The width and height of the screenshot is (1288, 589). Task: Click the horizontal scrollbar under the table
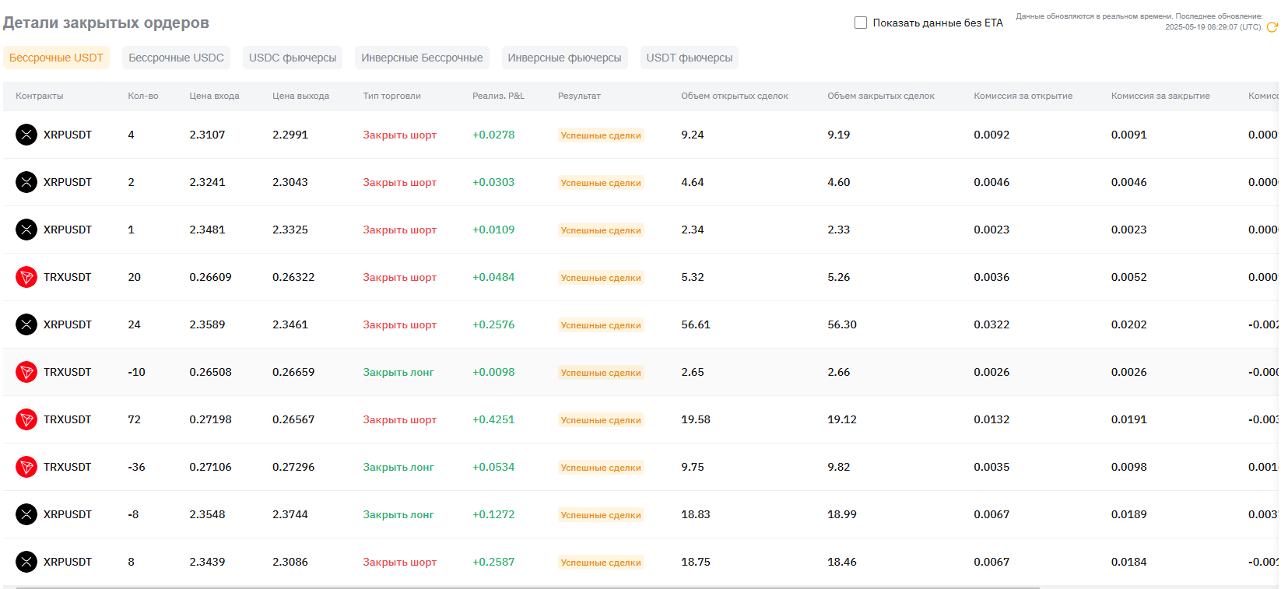click(x=528, y=587)
